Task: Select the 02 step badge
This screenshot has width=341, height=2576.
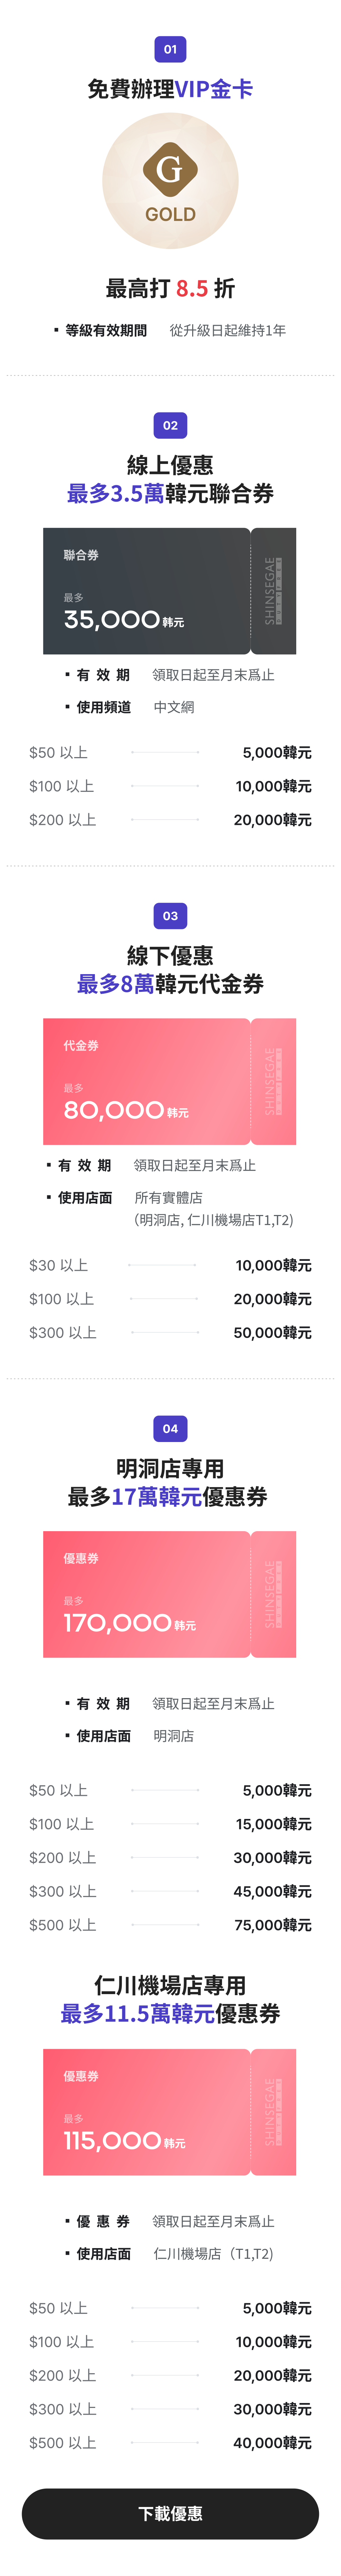Action: [x=170, y=425]
